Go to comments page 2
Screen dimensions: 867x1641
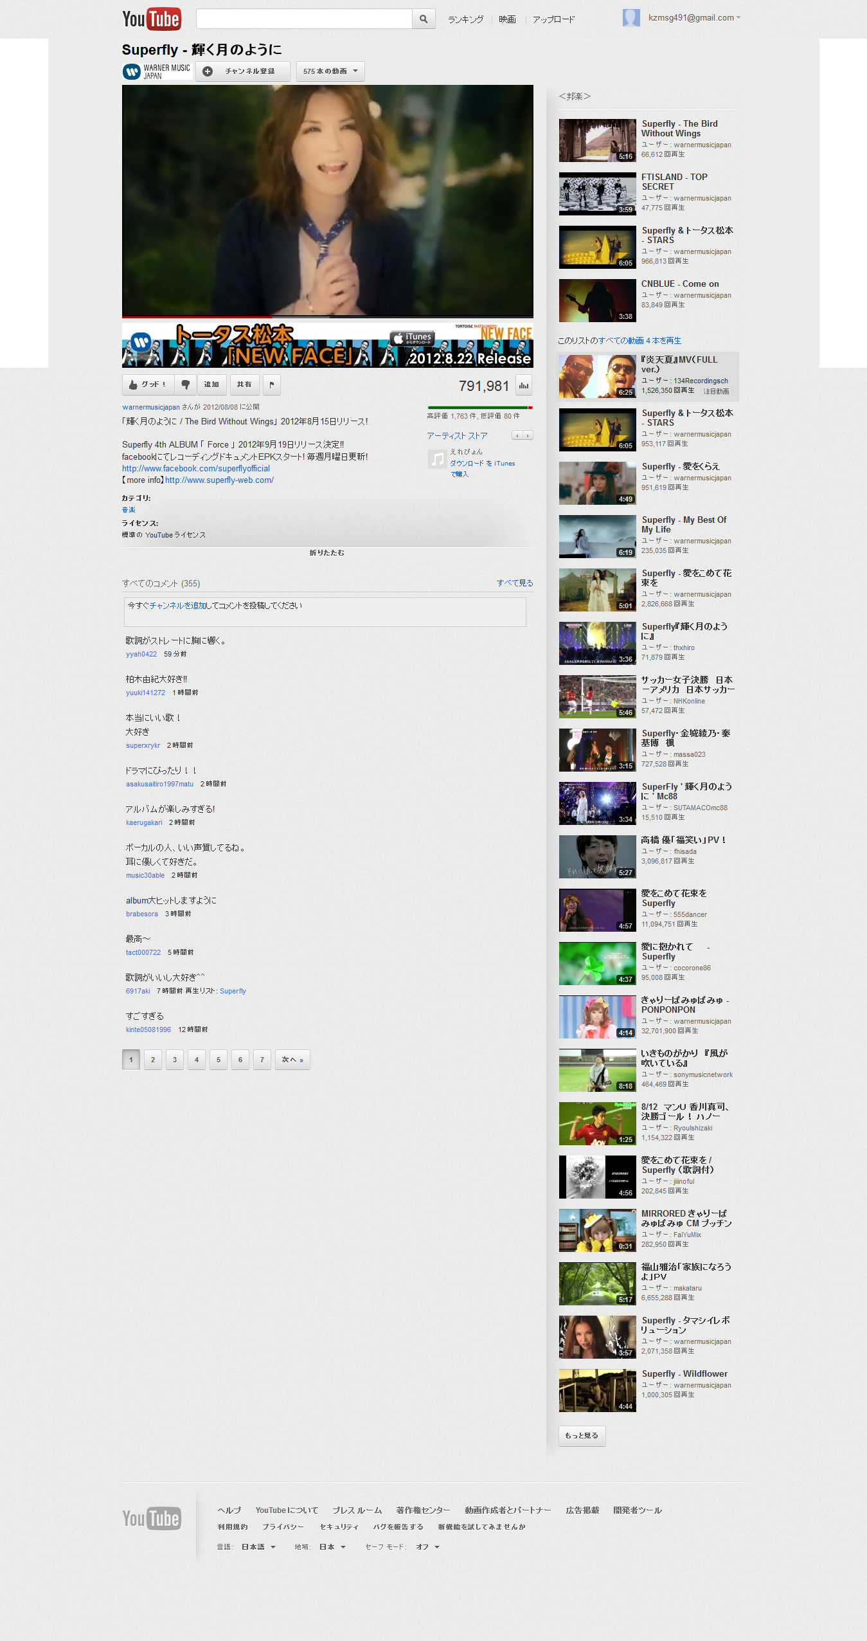pyautogui.click(x=153, y=1060)
